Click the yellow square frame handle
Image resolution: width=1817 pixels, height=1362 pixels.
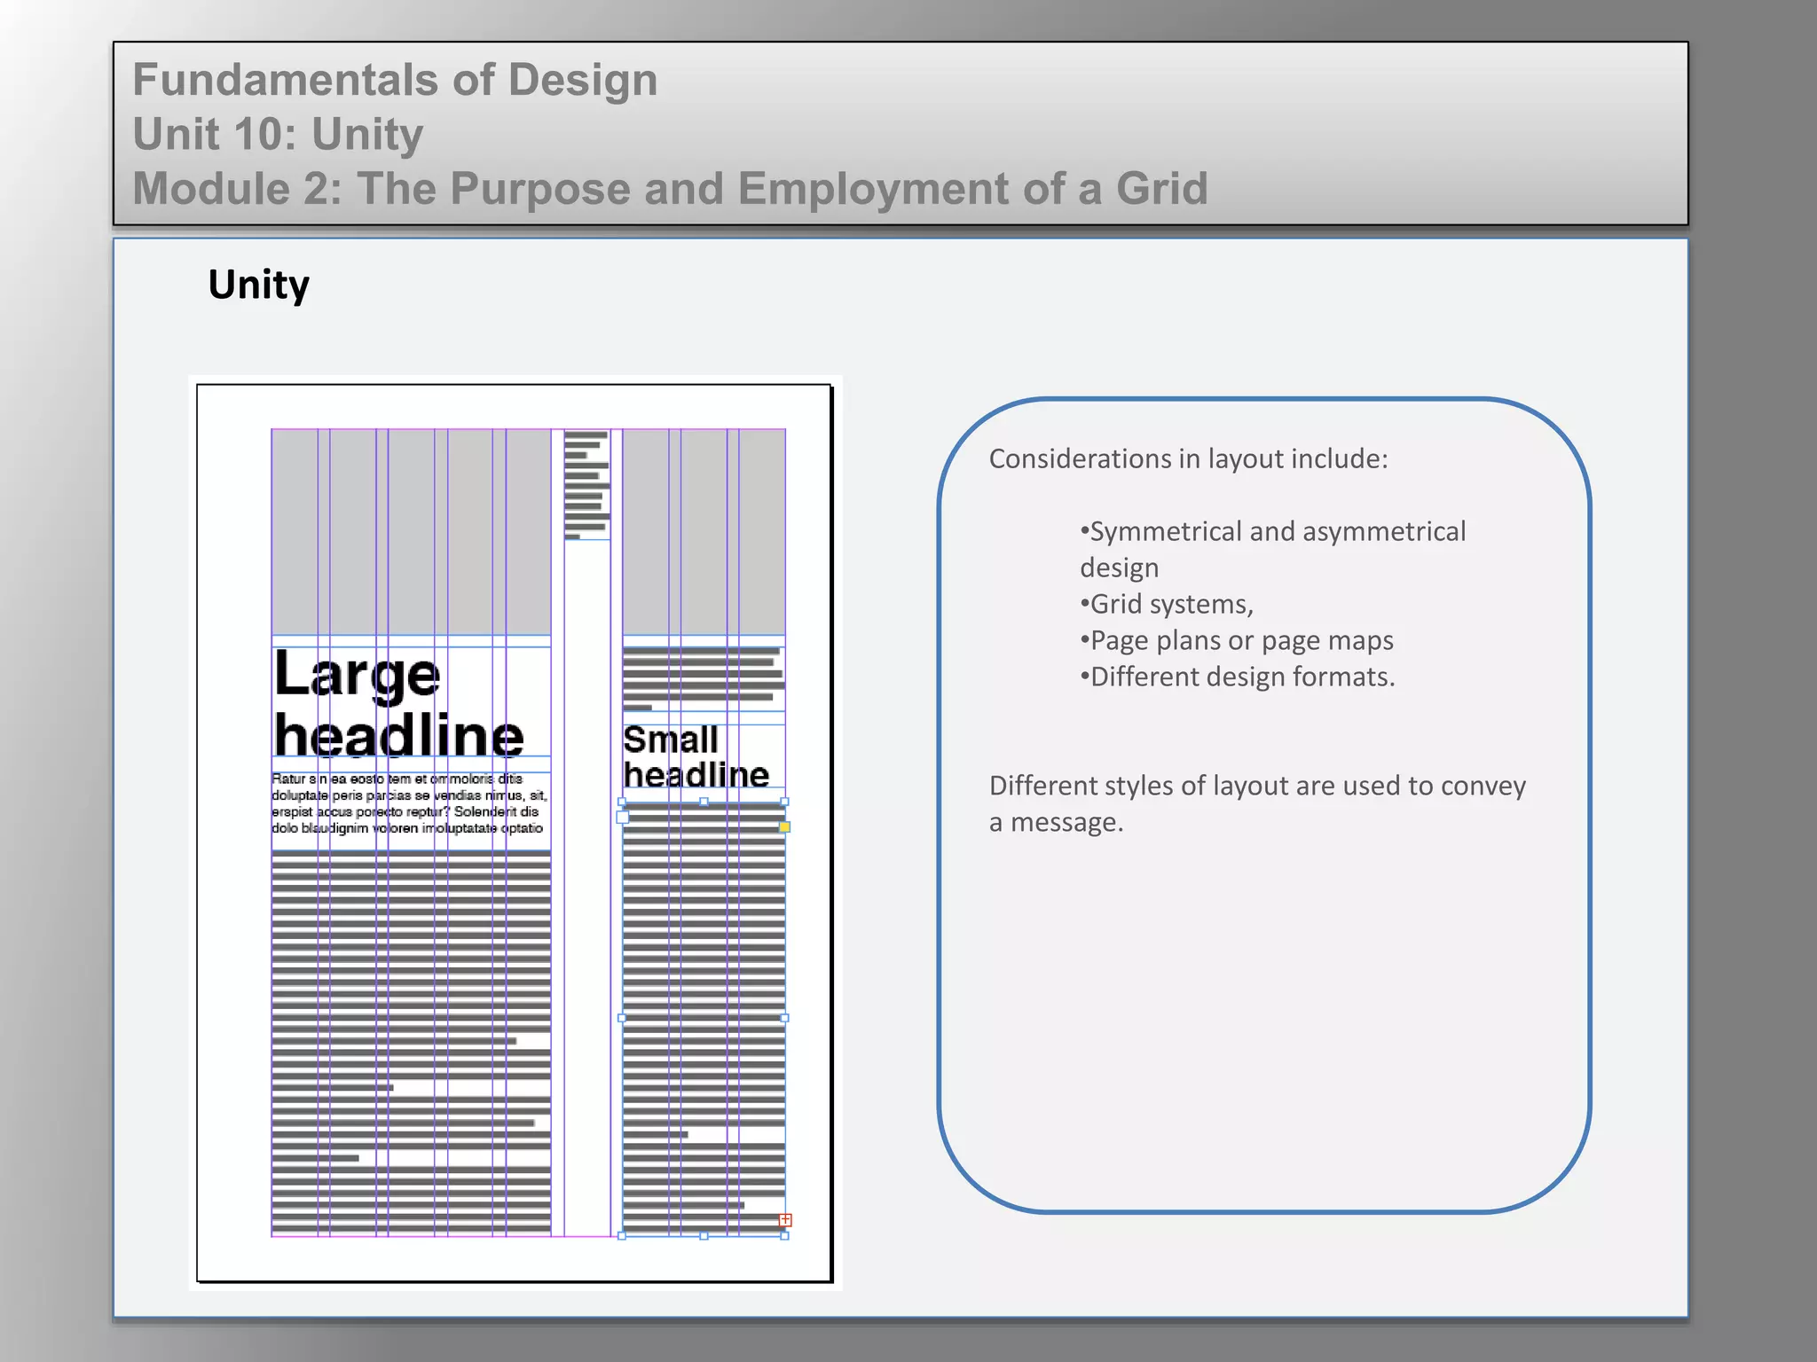coord(784,826)
